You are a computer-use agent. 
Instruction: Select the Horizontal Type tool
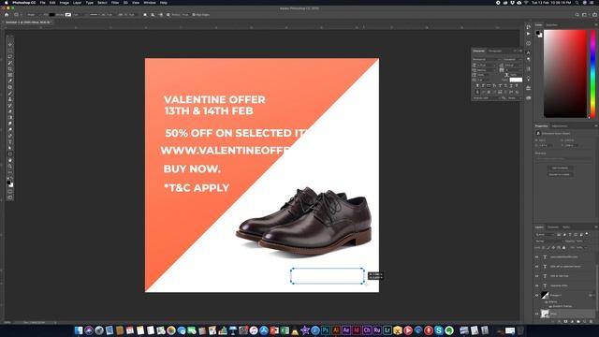coord(10,141)
